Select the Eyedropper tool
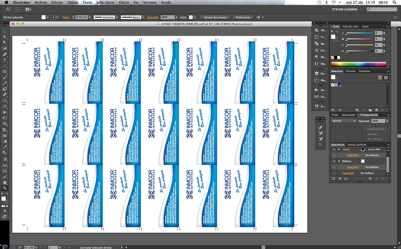The image size is (401, 249). click(x=5, y=147)
